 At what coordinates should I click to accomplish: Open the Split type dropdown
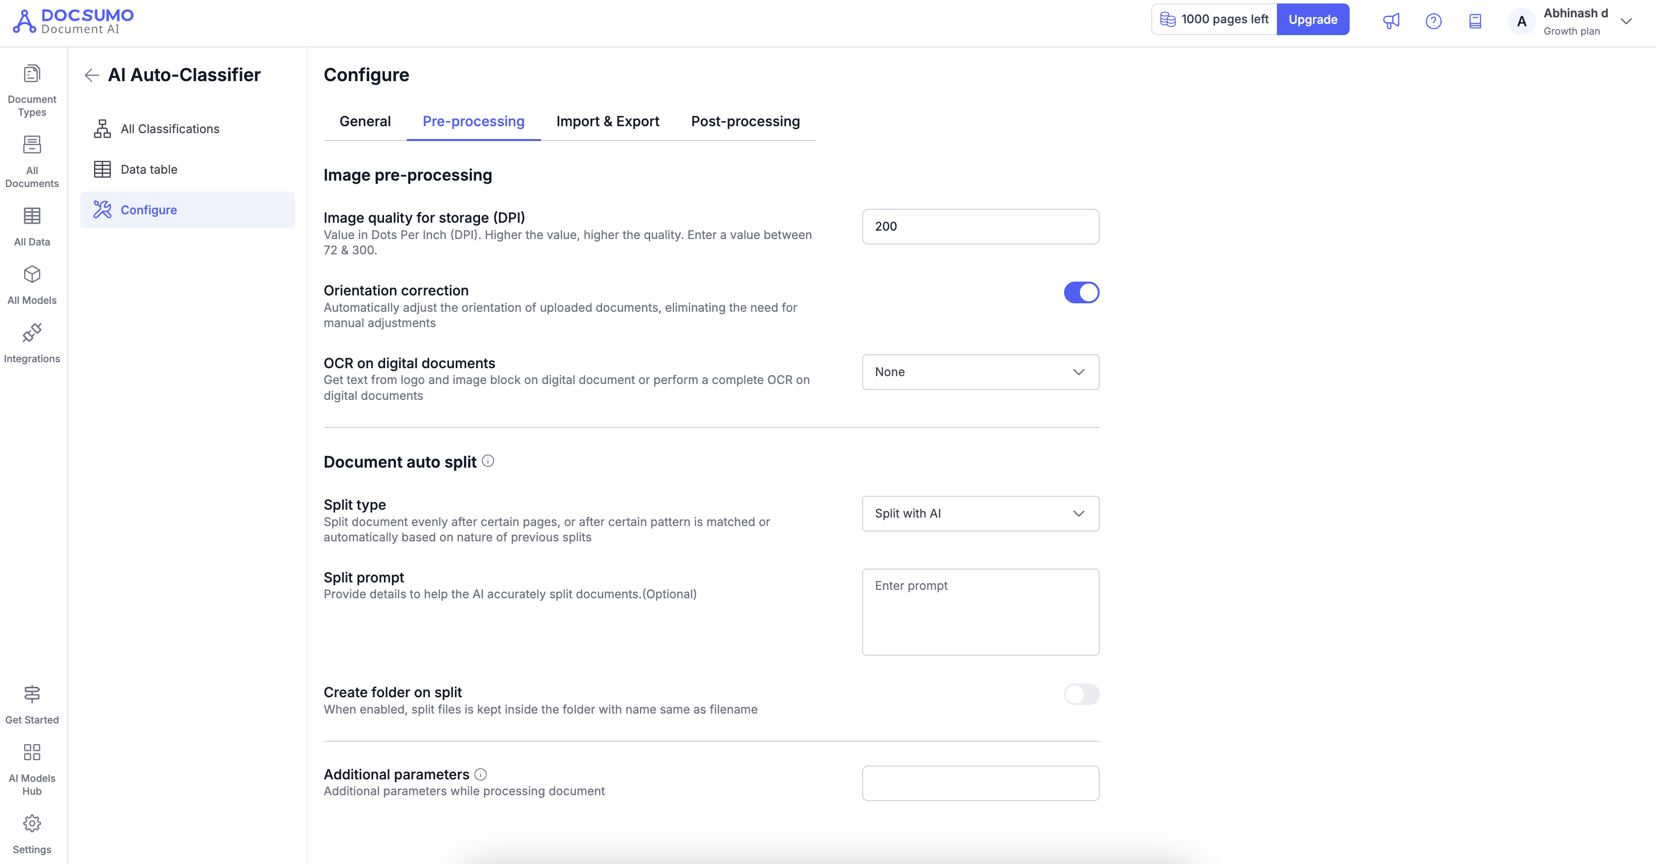coord(980,514)
